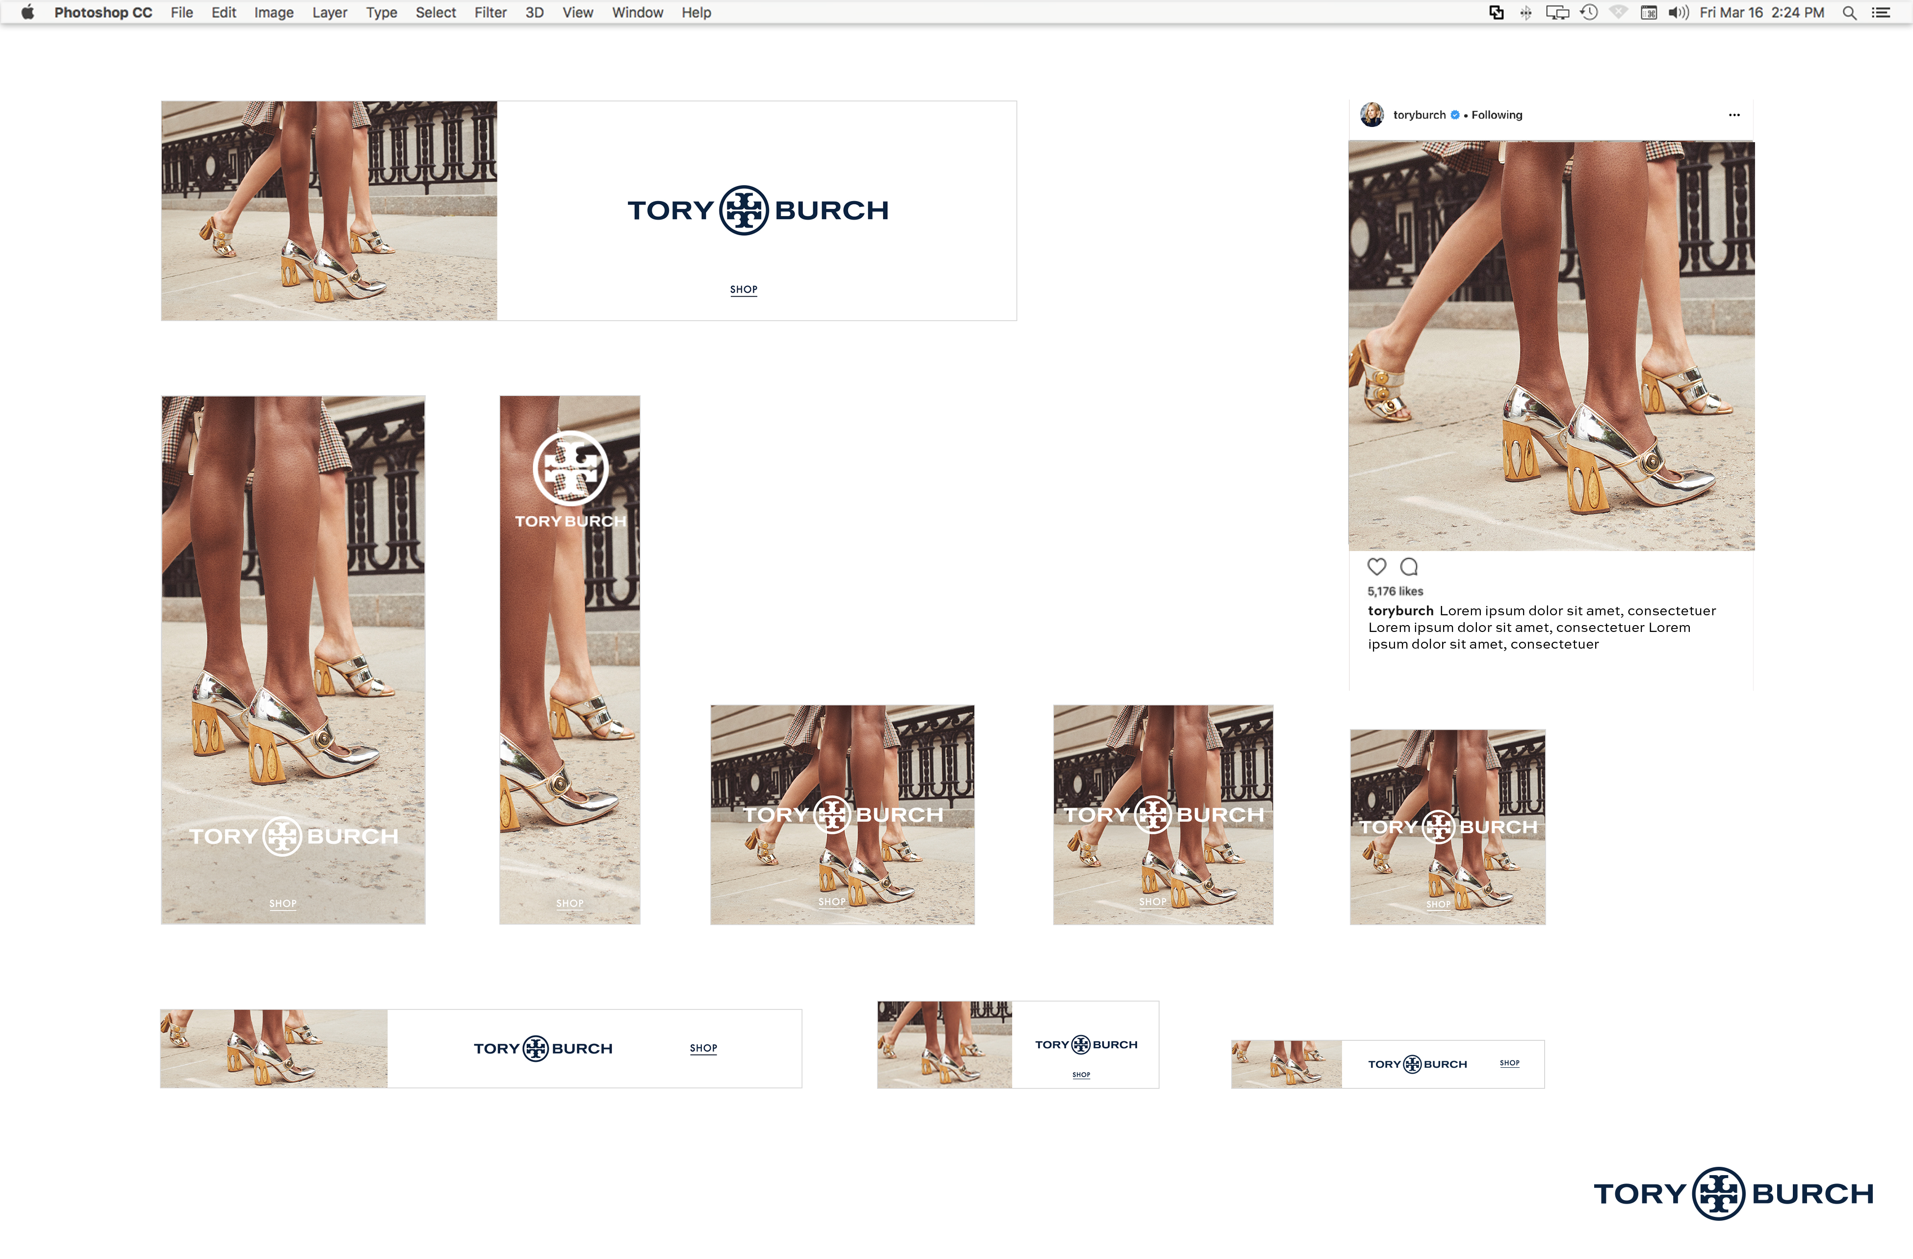The image size is (1913, 1259).
Task: Open the View menu
Action: [578, 12]
